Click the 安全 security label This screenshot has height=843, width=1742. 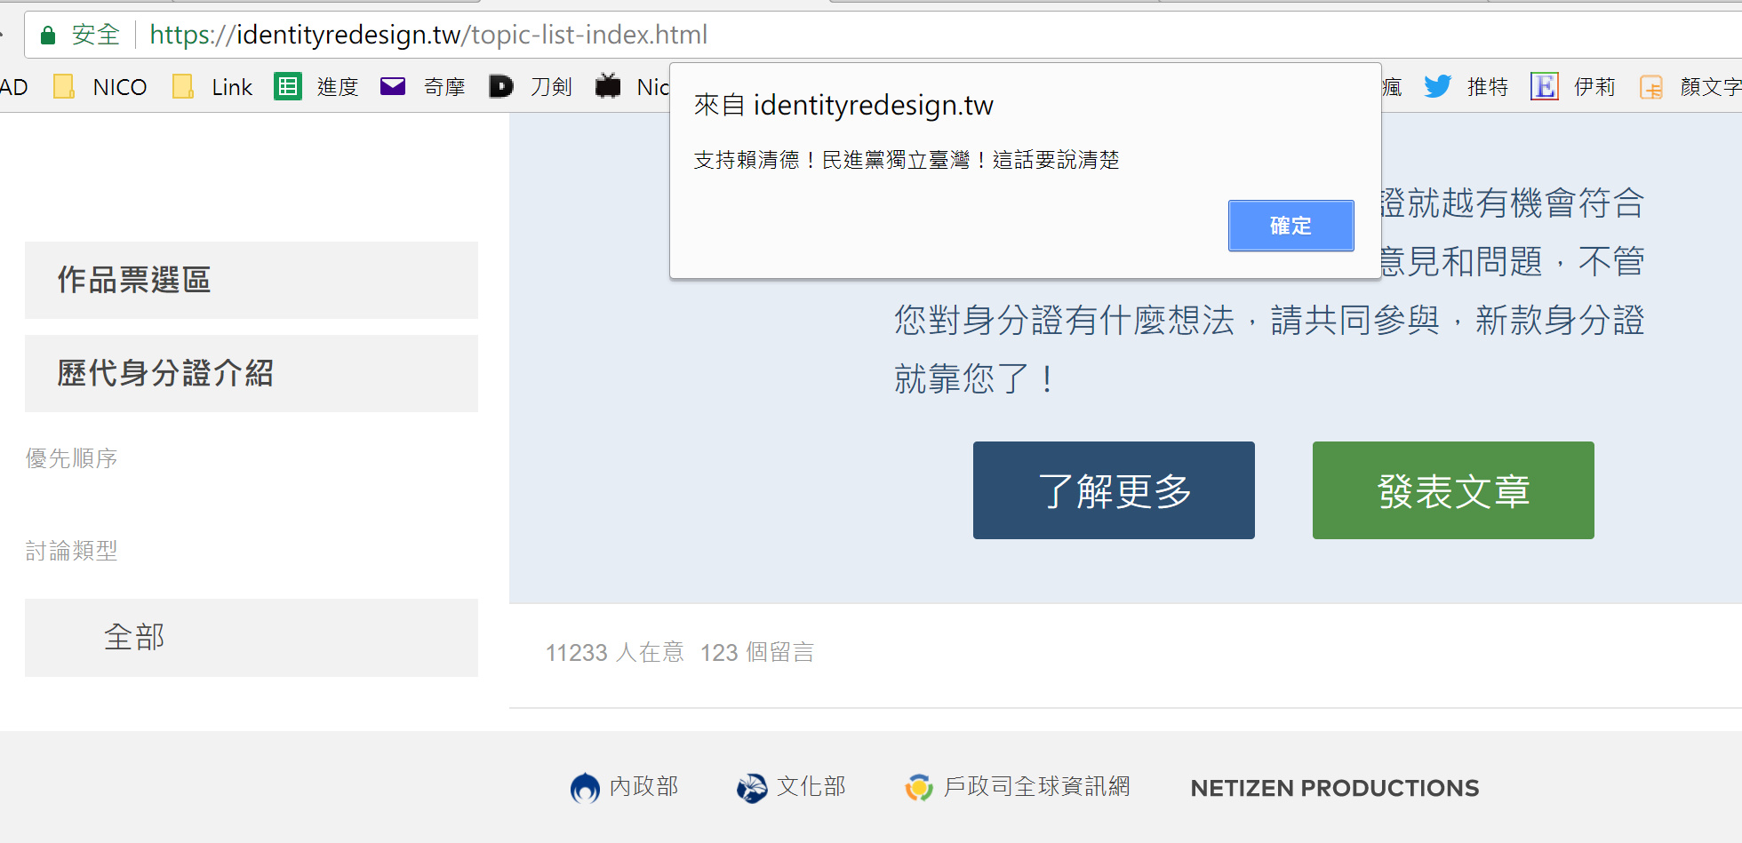pyautogui.click(x=96, y=35)
